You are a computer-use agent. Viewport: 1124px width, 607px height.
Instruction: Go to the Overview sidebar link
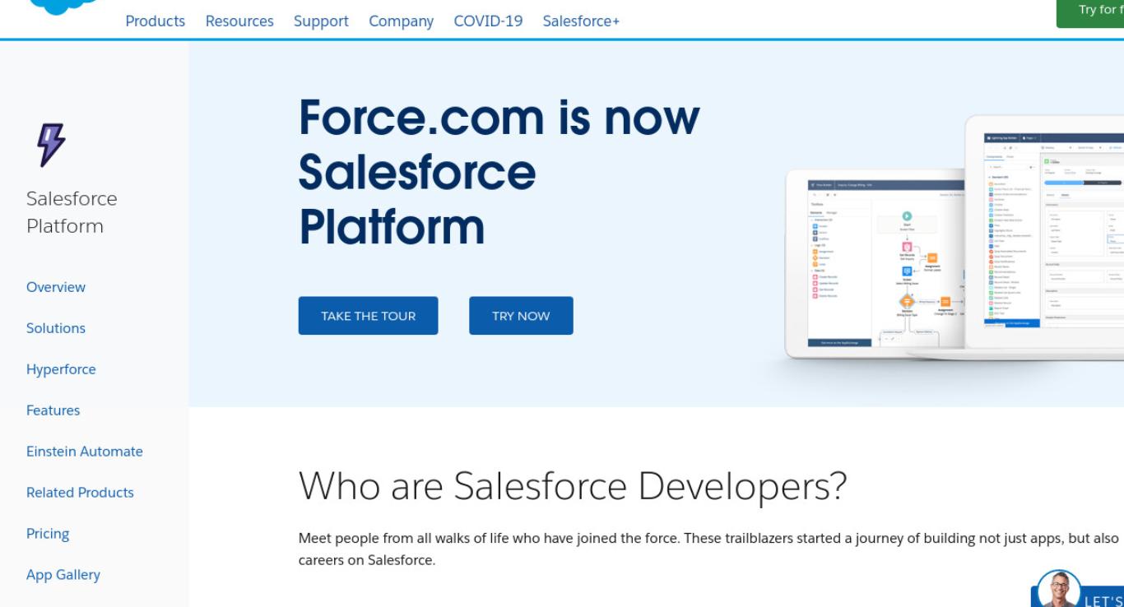(x=56, y=287)
